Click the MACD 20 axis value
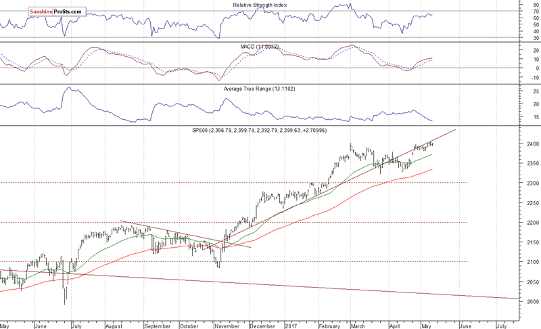Viewport: 541px width, 329px height. (536, 50)
